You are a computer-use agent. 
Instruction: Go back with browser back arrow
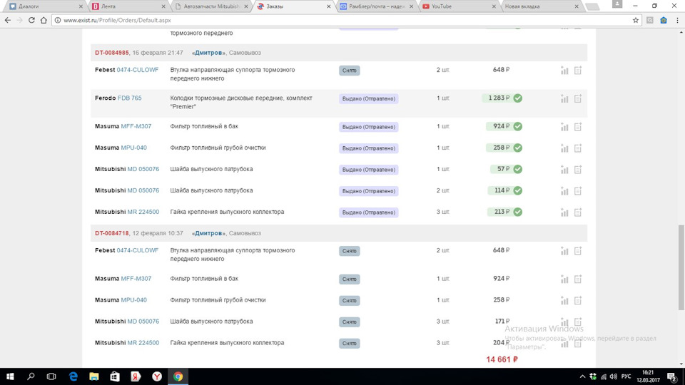[7, 20]
